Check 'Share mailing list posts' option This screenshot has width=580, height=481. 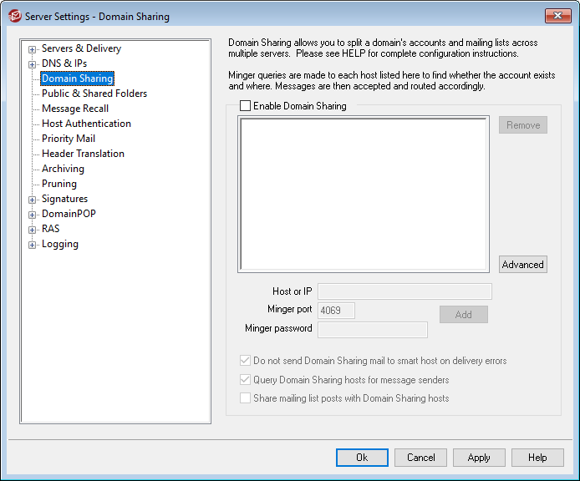click(246, 398)
